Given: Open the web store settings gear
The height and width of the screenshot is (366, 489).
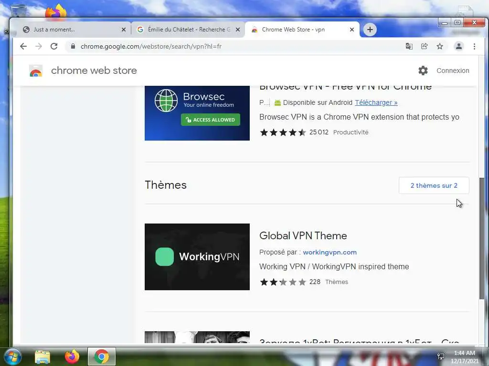Looking at the screenshot, I should [423, 71].
